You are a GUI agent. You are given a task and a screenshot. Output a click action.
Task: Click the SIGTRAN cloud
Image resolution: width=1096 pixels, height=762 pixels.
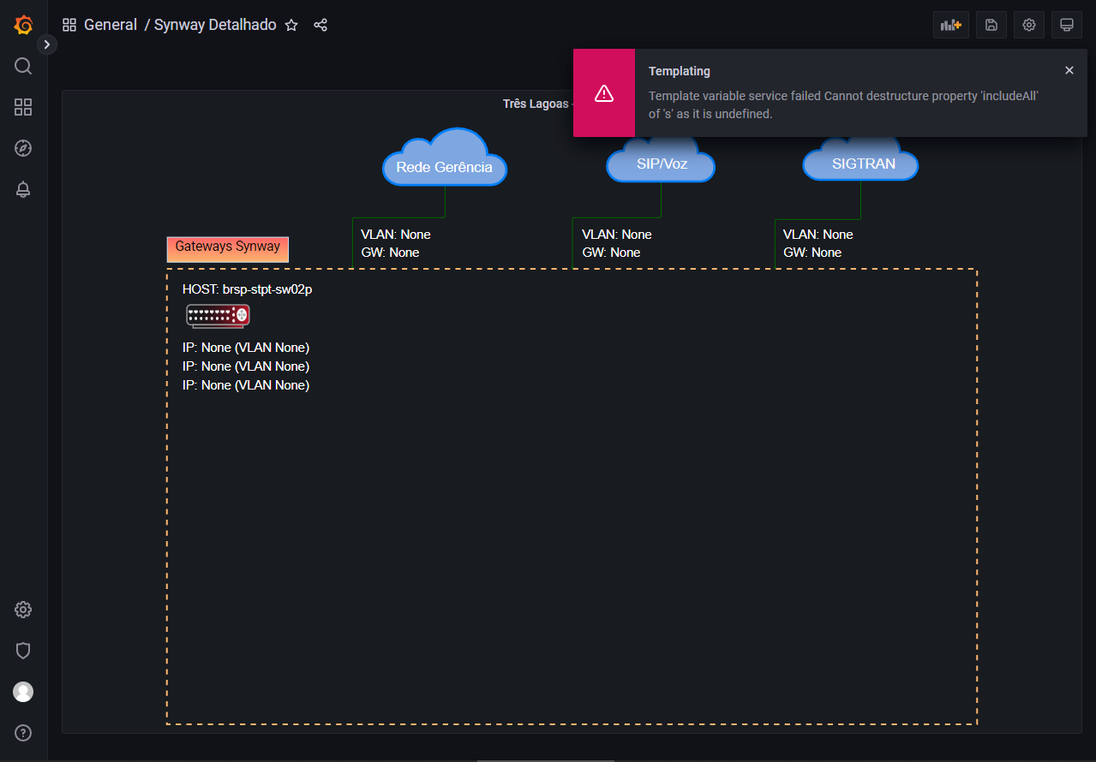pyautogui.click(x=861, y=160)
